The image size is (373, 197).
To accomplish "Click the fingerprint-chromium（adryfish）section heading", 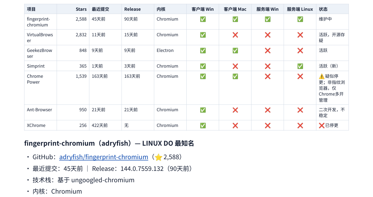I will tap(109, 143).
